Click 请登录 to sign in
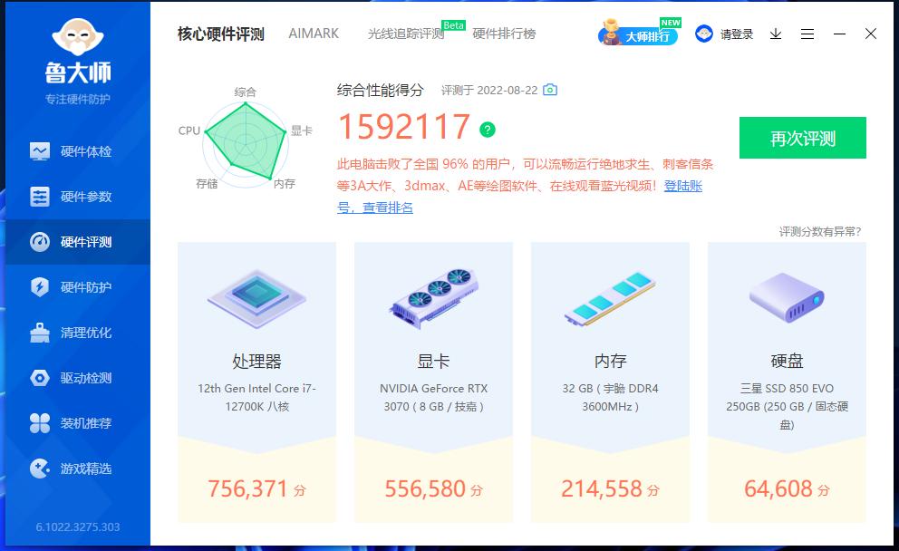 tap(737, 34)
